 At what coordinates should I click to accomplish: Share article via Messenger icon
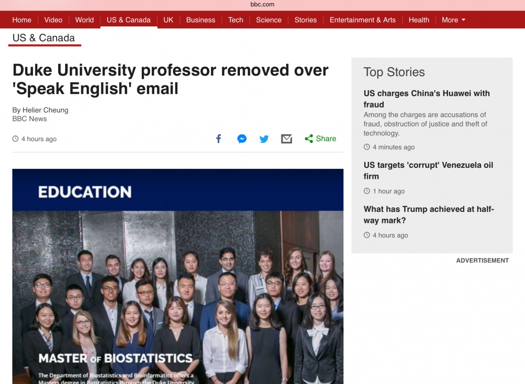241,139
